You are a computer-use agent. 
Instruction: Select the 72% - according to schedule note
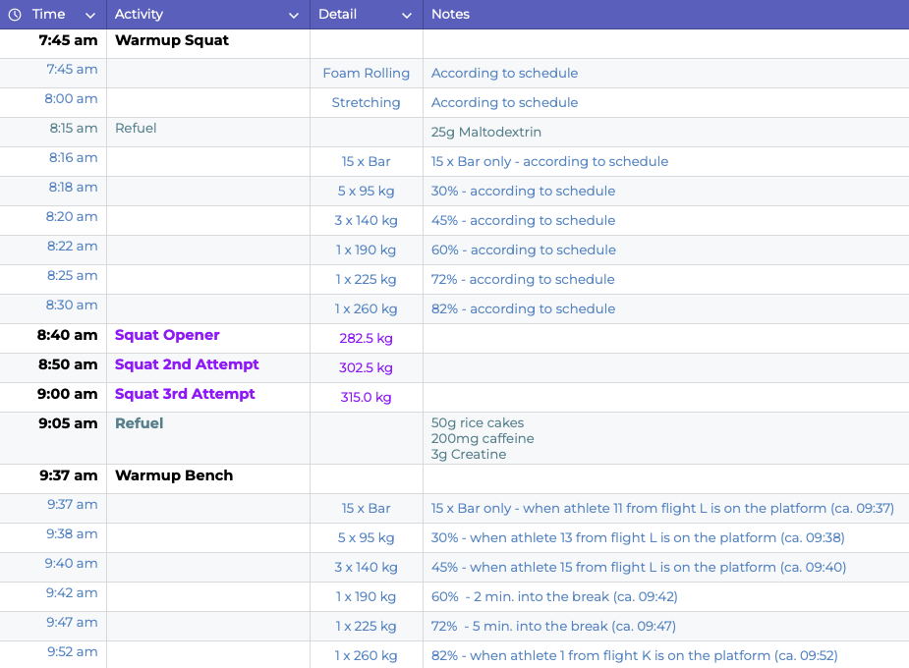[x=523, y=280]
